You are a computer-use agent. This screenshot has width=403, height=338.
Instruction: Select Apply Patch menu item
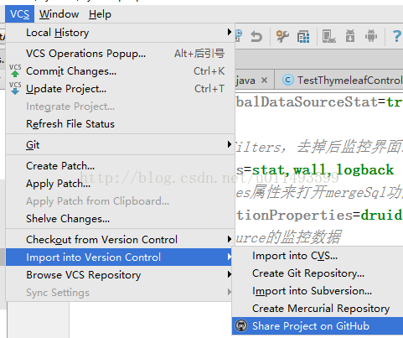tap(120, 184)
